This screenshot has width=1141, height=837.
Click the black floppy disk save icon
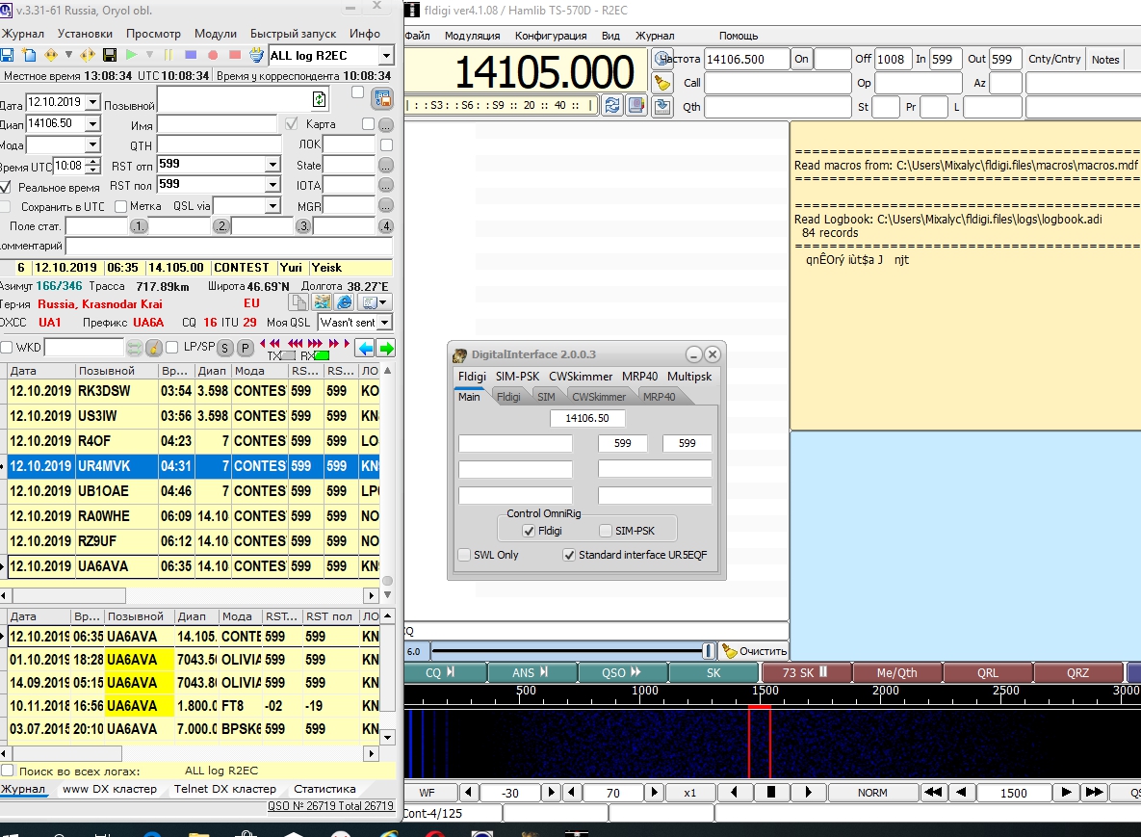109,55
